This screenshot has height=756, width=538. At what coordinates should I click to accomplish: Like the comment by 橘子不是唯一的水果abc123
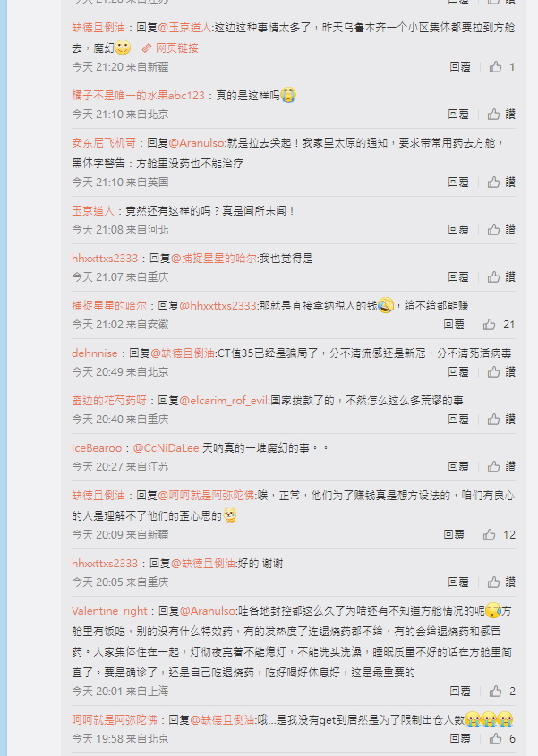point(493,115)
